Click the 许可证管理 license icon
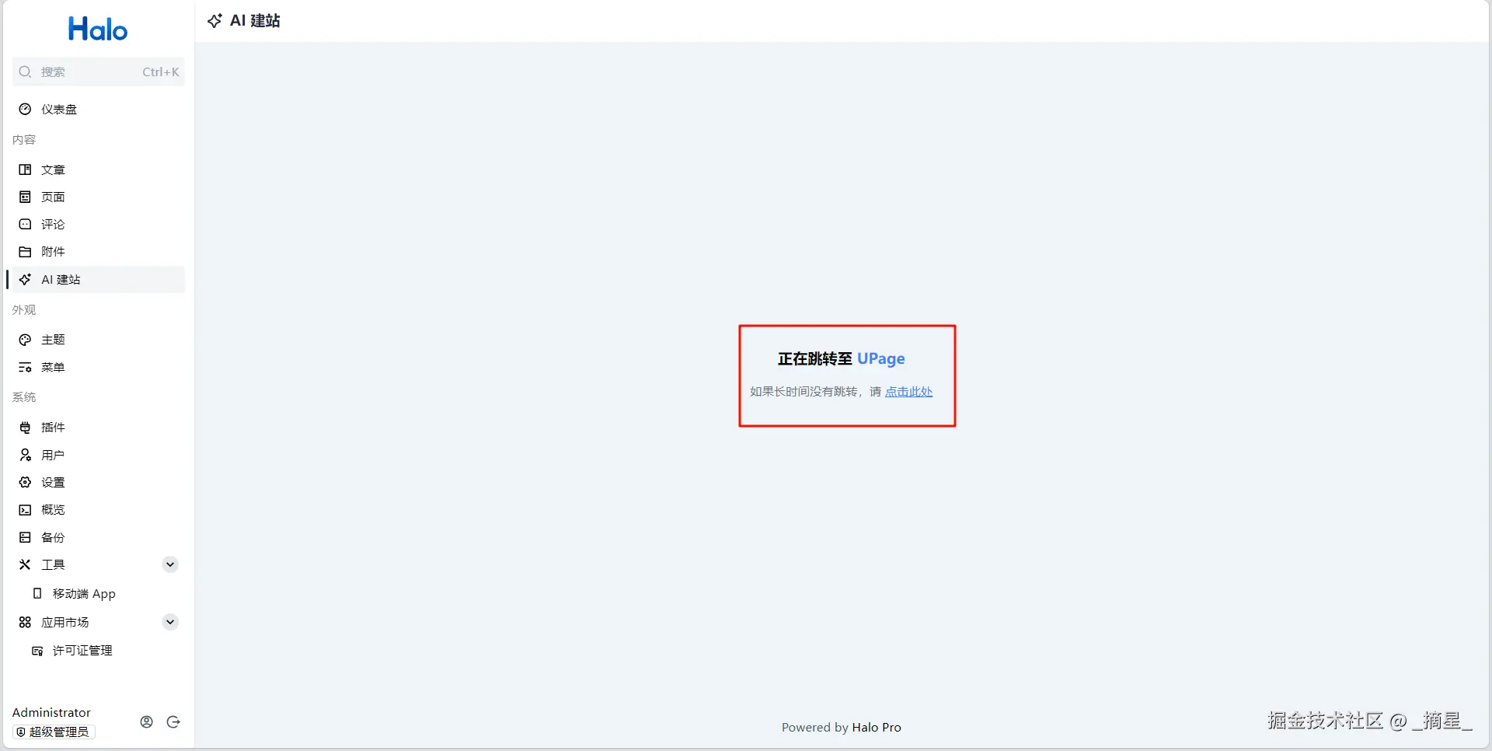Image resolution: width=1492 pixels, height=751 pixels. coord(37,651)
